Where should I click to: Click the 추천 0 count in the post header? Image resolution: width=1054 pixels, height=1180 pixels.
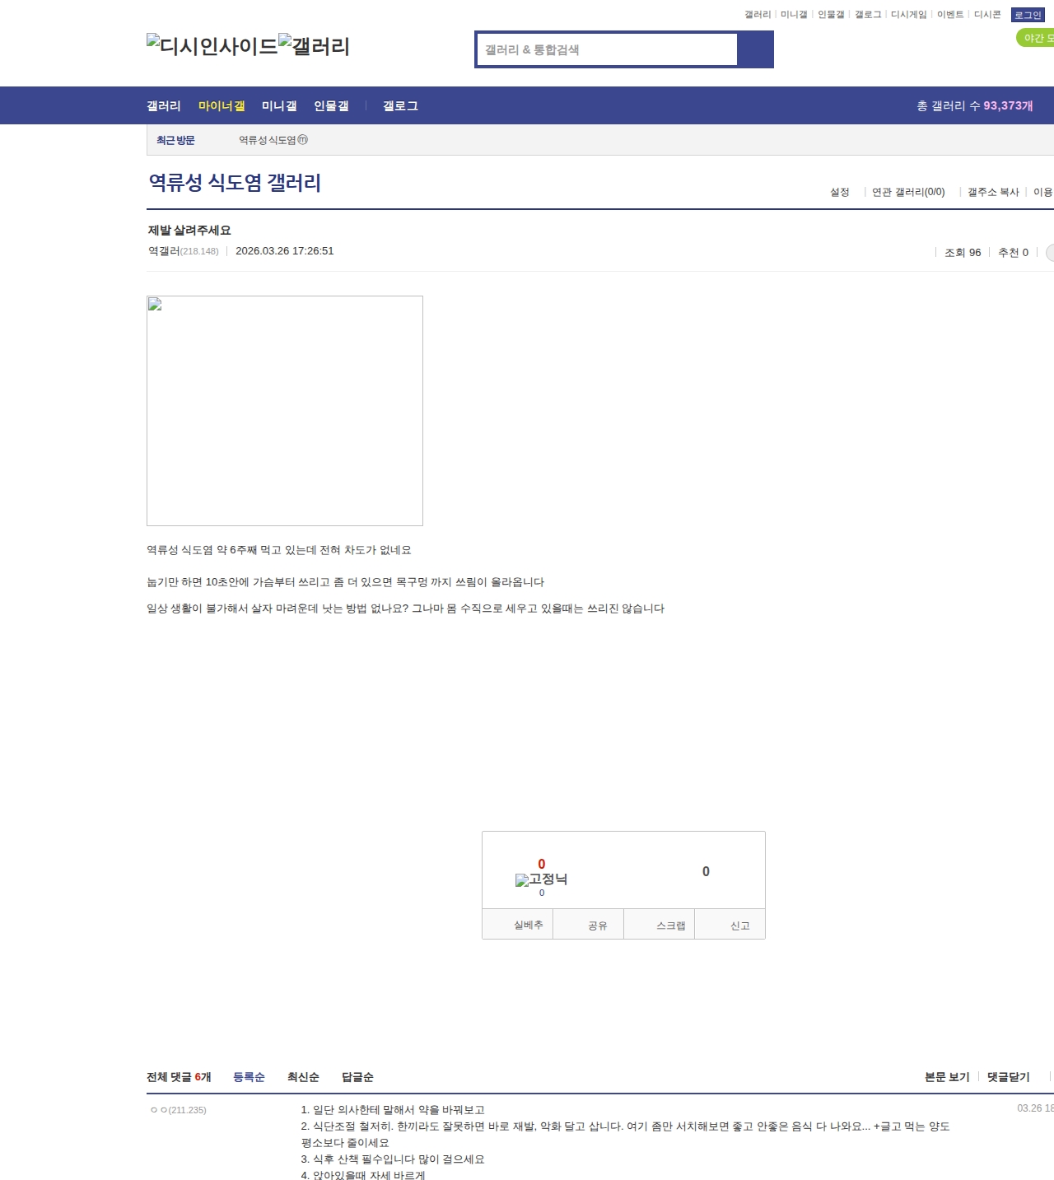pyautogui.click(x=1013, y=253)
